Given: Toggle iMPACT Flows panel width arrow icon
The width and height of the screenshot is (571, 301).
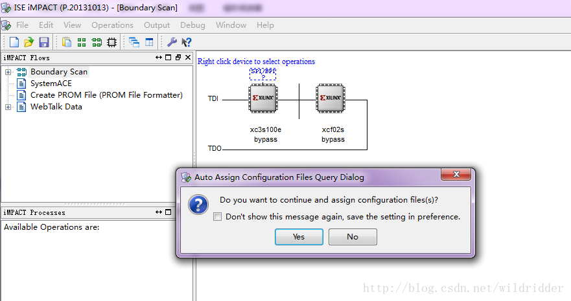Looking at the screenshot, I should pyautogui.click(x=158, y=58).
